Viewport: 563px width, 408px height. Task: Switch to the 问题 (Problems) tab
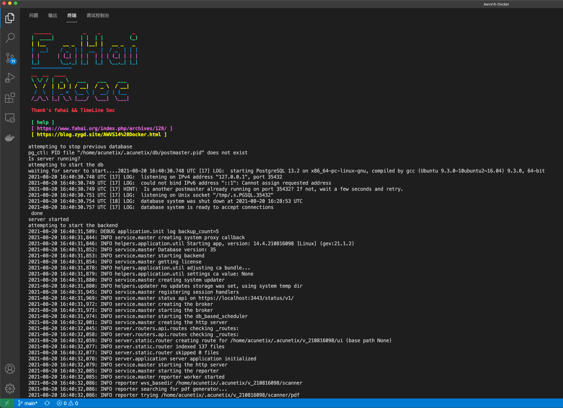tap(33, 16)
